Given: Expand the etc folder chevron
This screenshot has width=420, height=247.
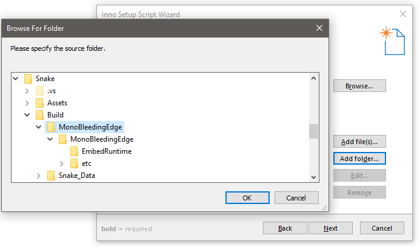Looking at the screenshot, I should [62, 163].
